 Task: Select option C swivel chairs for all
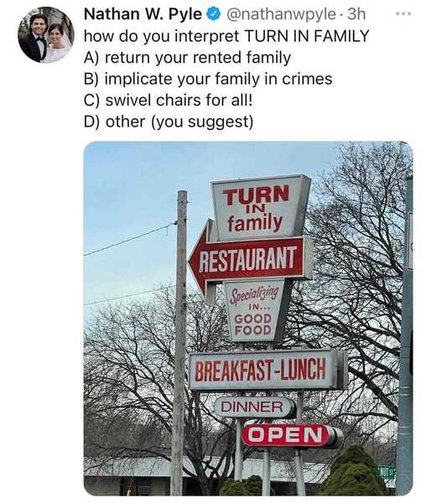(x=169, y=101)
